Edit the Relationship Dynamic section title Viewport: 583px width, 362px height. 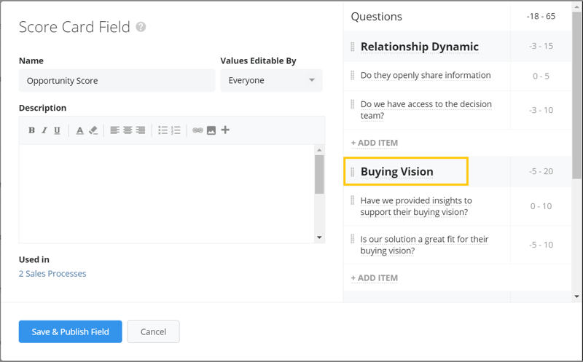pos(420,47)
